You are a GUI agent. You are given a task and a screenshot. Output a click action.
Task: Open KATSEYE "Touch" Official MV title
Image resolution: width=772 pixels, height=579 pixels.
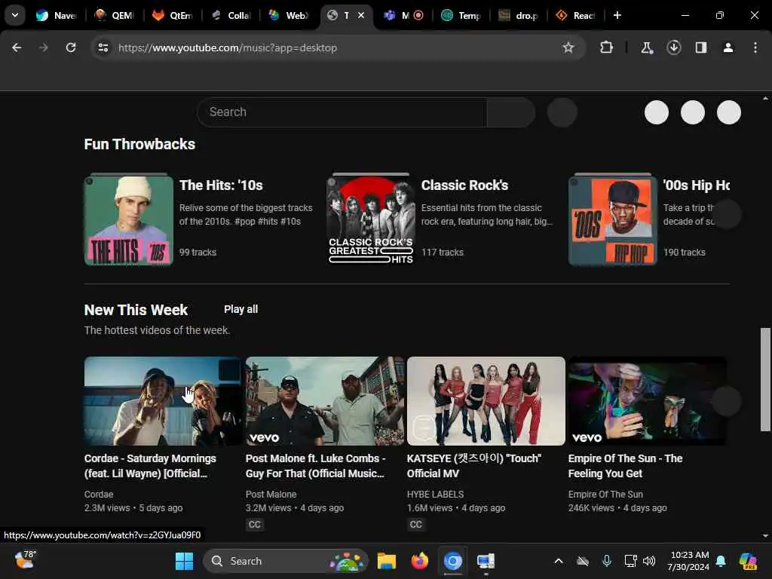[x=474, y=466]
